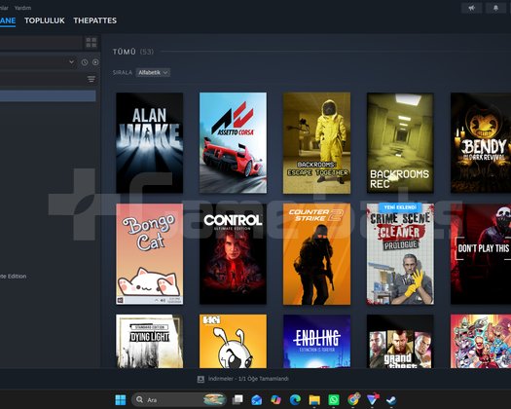Click the announcements megaphone icon
Image resolution: width=511 pixels, height=409 pixels.
pyautogui.click(x=471, y=8)
